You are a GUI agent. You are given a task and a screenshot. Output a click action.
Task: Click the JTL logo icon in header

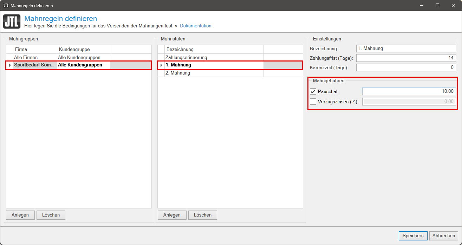tap(12, 21)
